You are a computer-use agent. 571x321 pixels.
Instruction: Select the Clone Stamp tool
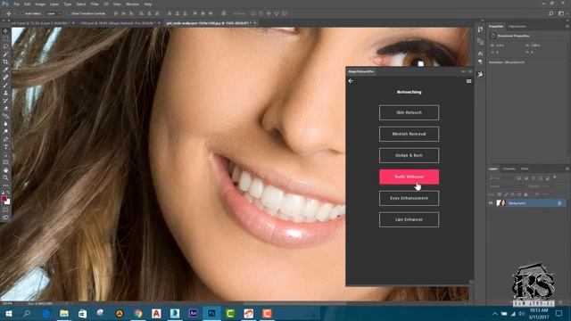(5, 93)
